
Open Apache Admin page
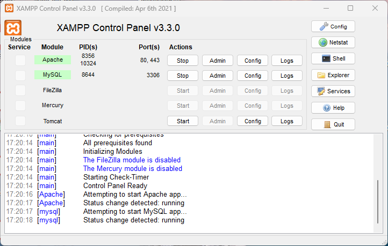point(218,61)
